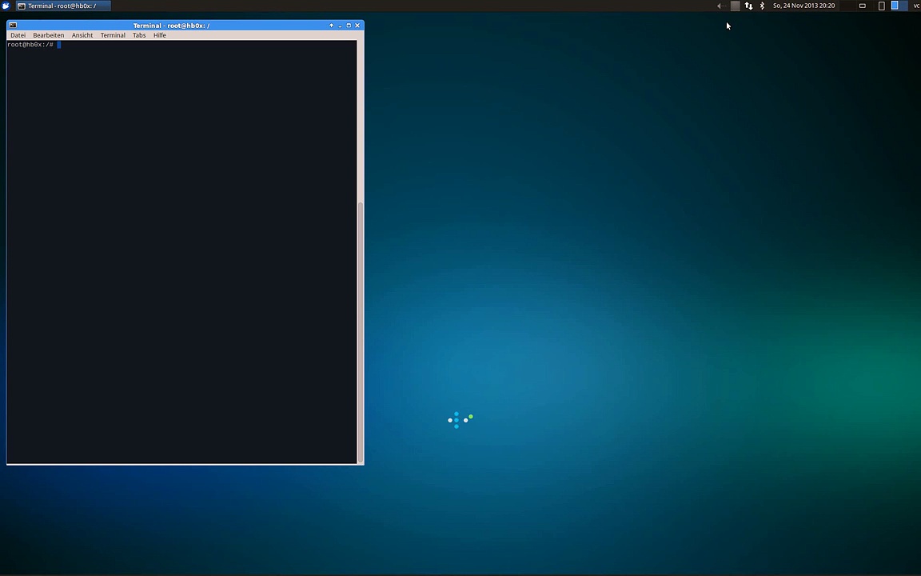Open the Terminal menu in menubar
This screenshot has height=576, width=921.
(113, 35)
